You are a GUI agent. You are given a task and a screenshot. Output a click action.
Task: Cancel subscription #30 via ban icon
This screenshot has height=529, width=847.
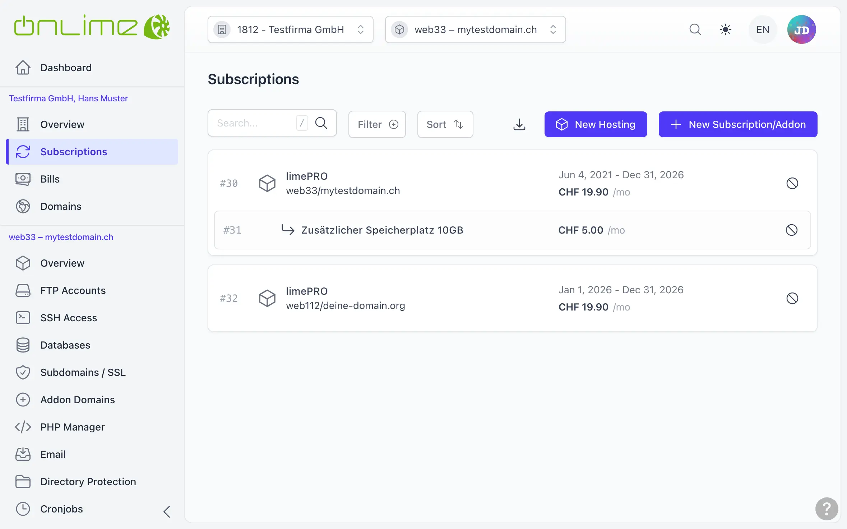[792, 183]
